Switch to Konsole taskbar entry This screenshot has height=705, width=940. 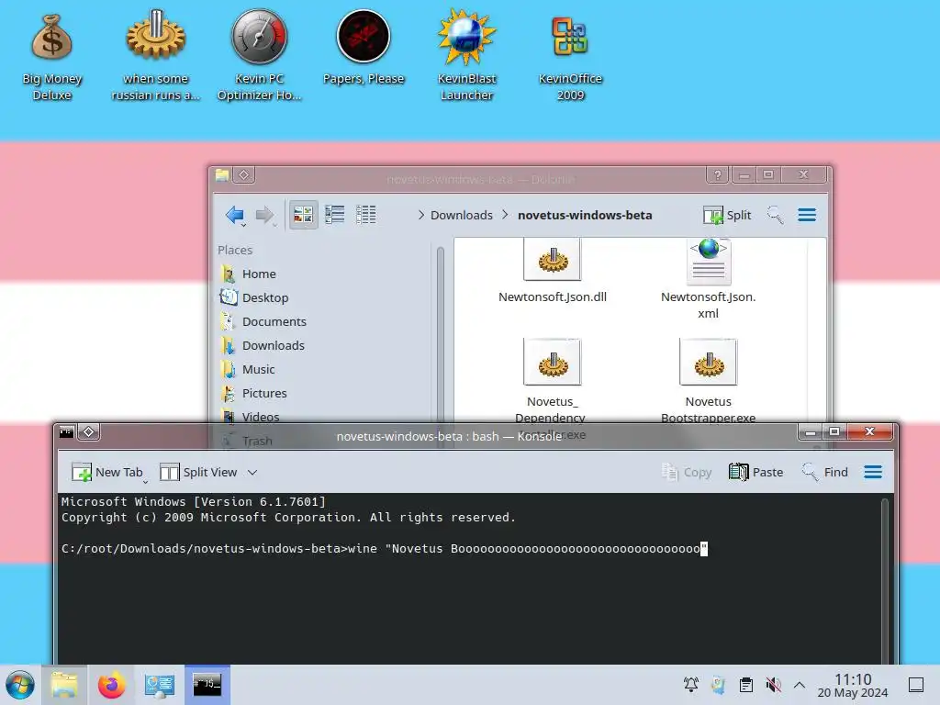[207, 685]
